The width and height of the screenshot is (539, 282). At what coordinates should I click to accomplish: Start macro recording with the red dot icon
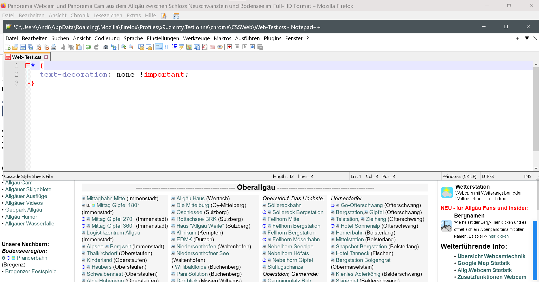[229, 47]
